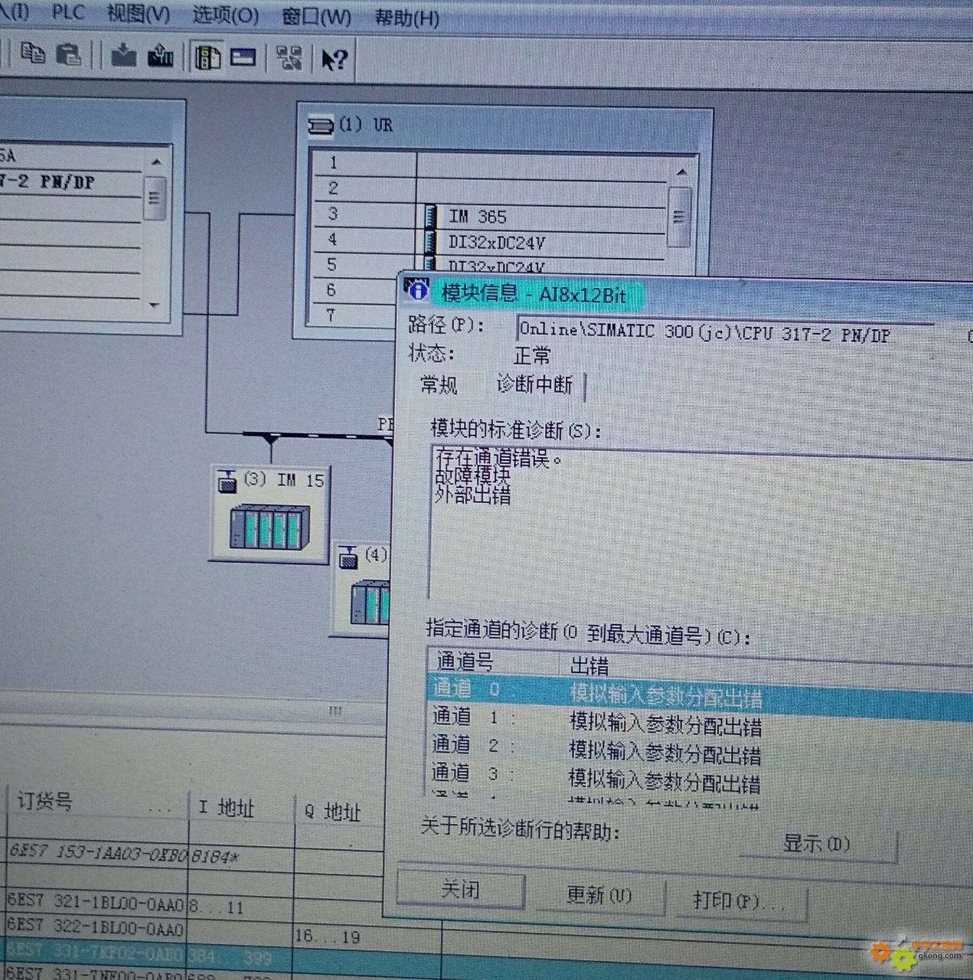
Task: Click the window-shaped icon right of Catalog
Action: (x=243, y=57)
